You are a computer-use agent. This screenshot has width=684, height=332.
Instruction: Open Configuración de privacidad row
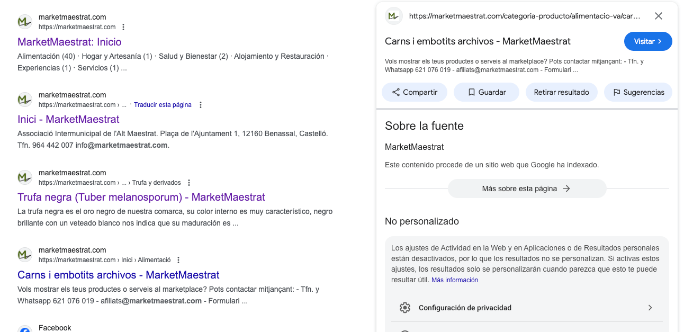527,308
